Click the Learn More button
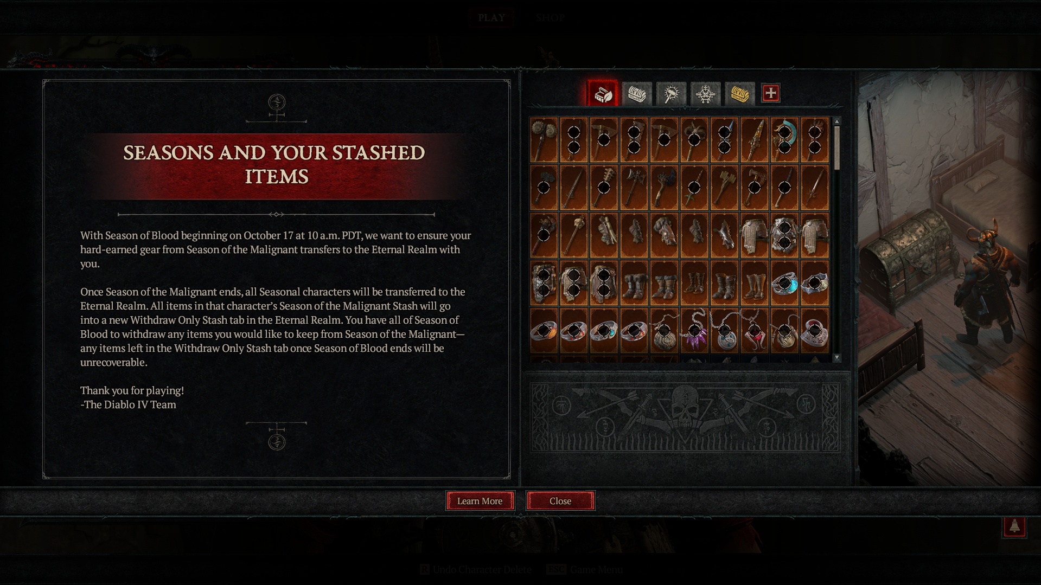 [x=480, y=501]
